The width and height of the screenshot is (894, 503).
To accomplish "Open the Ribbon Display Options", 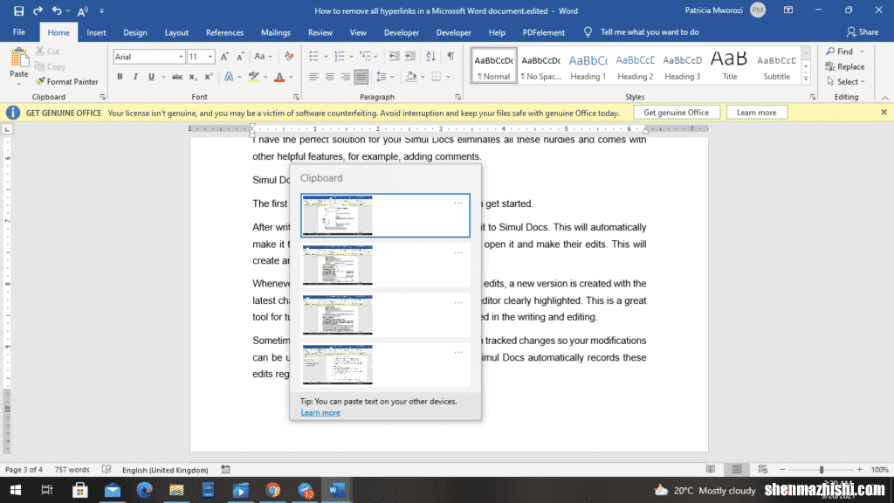I will 788,10.
